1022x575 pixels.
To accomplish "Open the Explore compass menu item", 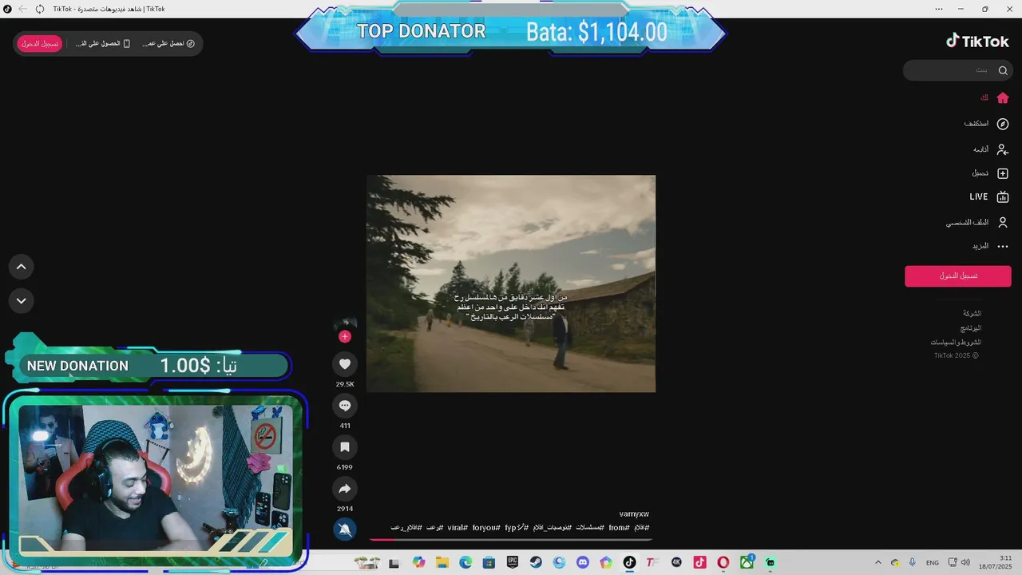I will [x=987, y=124].
